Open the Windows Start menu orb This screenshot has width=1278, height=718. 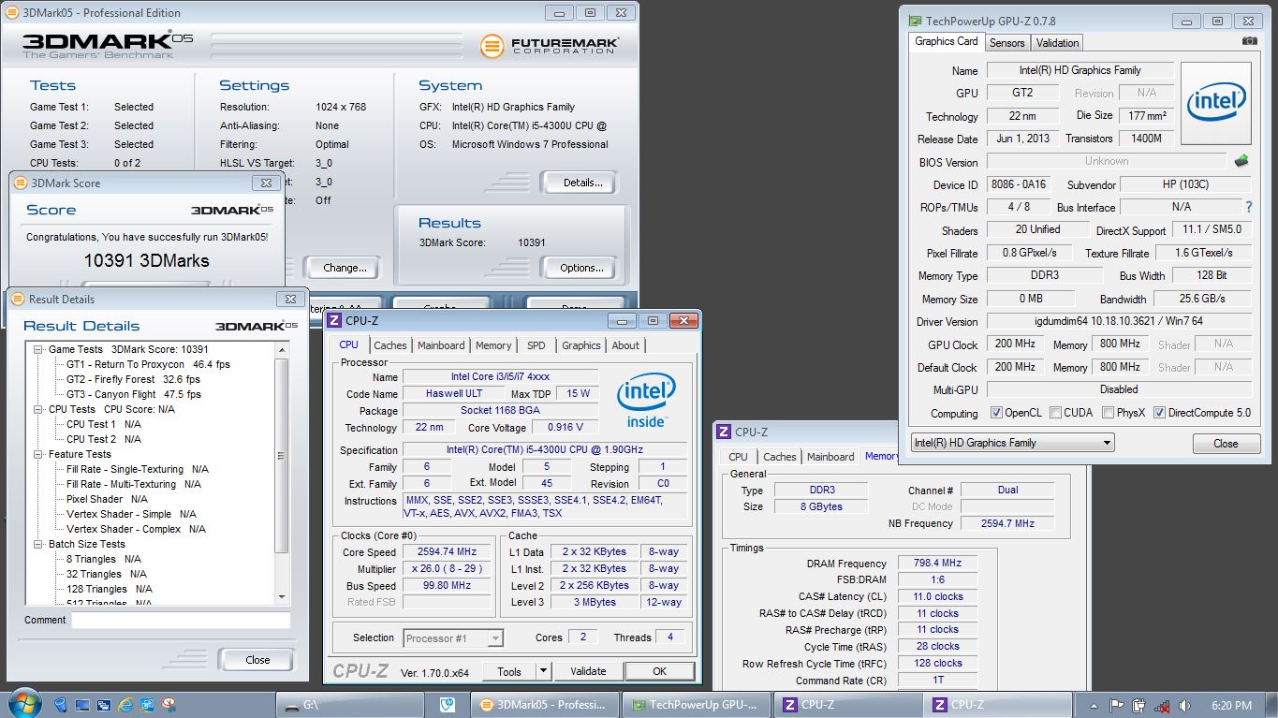pos(23,704)
